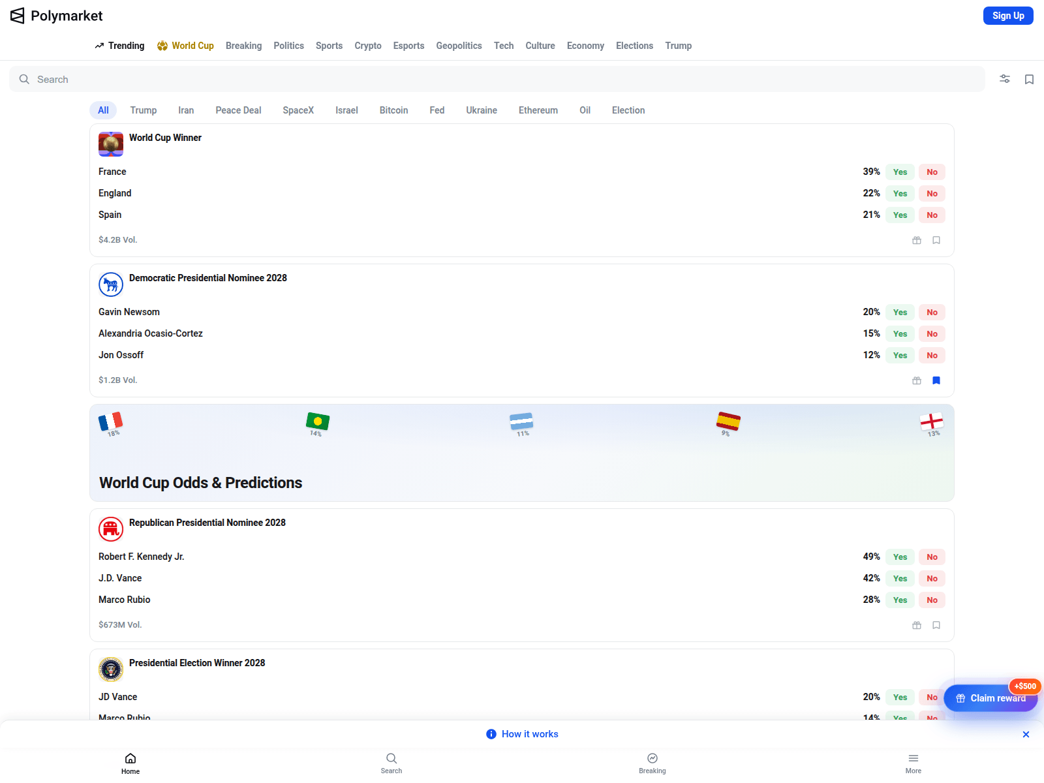Select the Ethereum filter chip

[x=538, y=110]
